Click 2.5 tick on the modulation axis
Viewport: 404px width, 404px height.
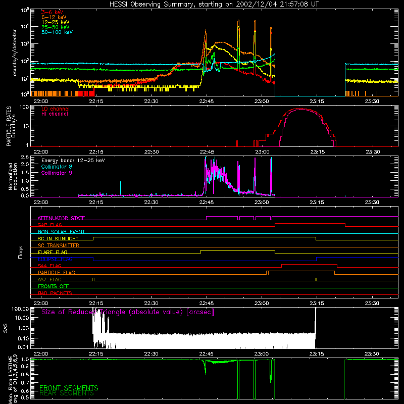[25, 158]
